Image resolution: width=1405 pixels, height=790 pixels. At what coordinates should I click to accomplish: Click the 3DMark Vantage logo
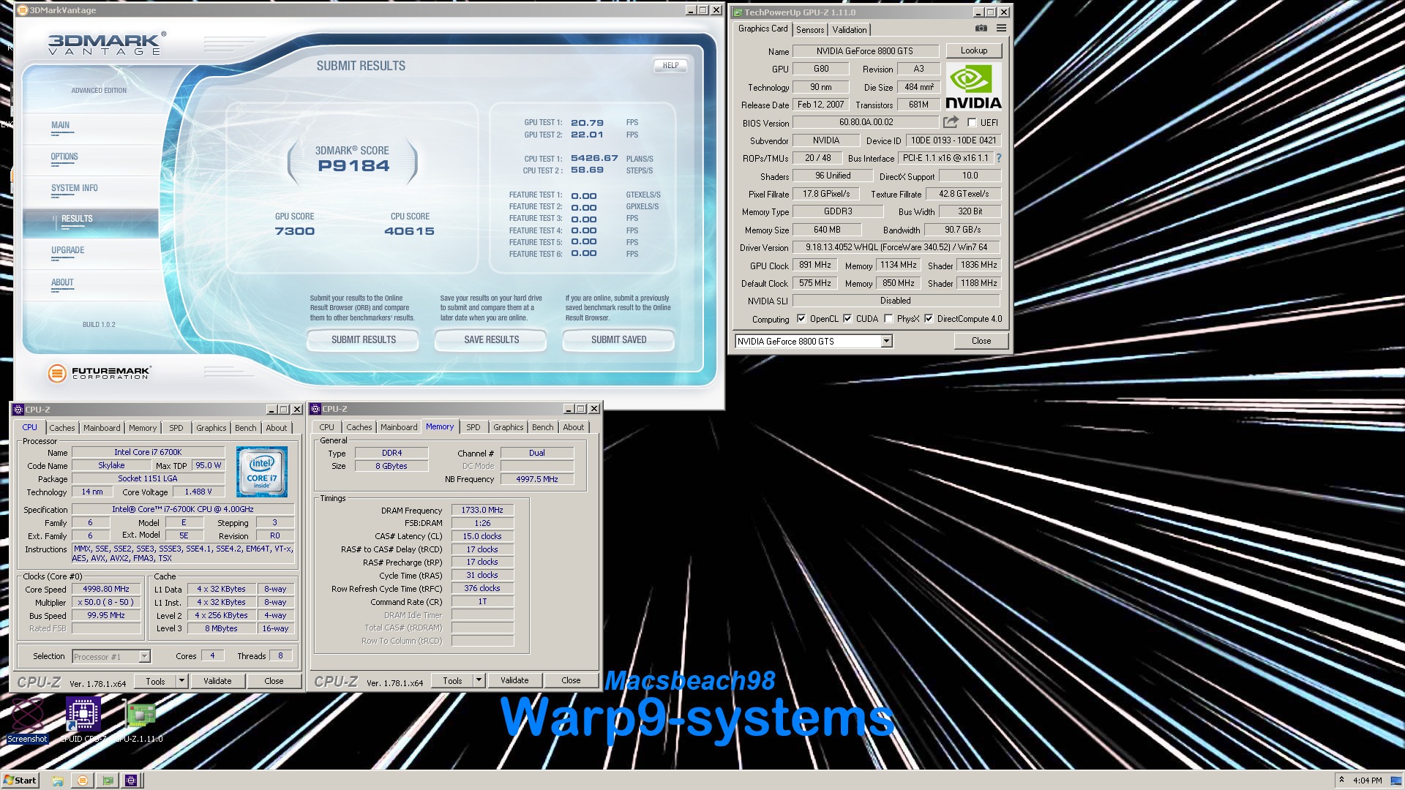tap(107, 44)
